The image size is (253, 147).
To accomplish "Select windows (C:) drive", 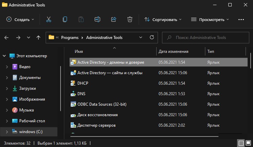I will tap(31, 132).
